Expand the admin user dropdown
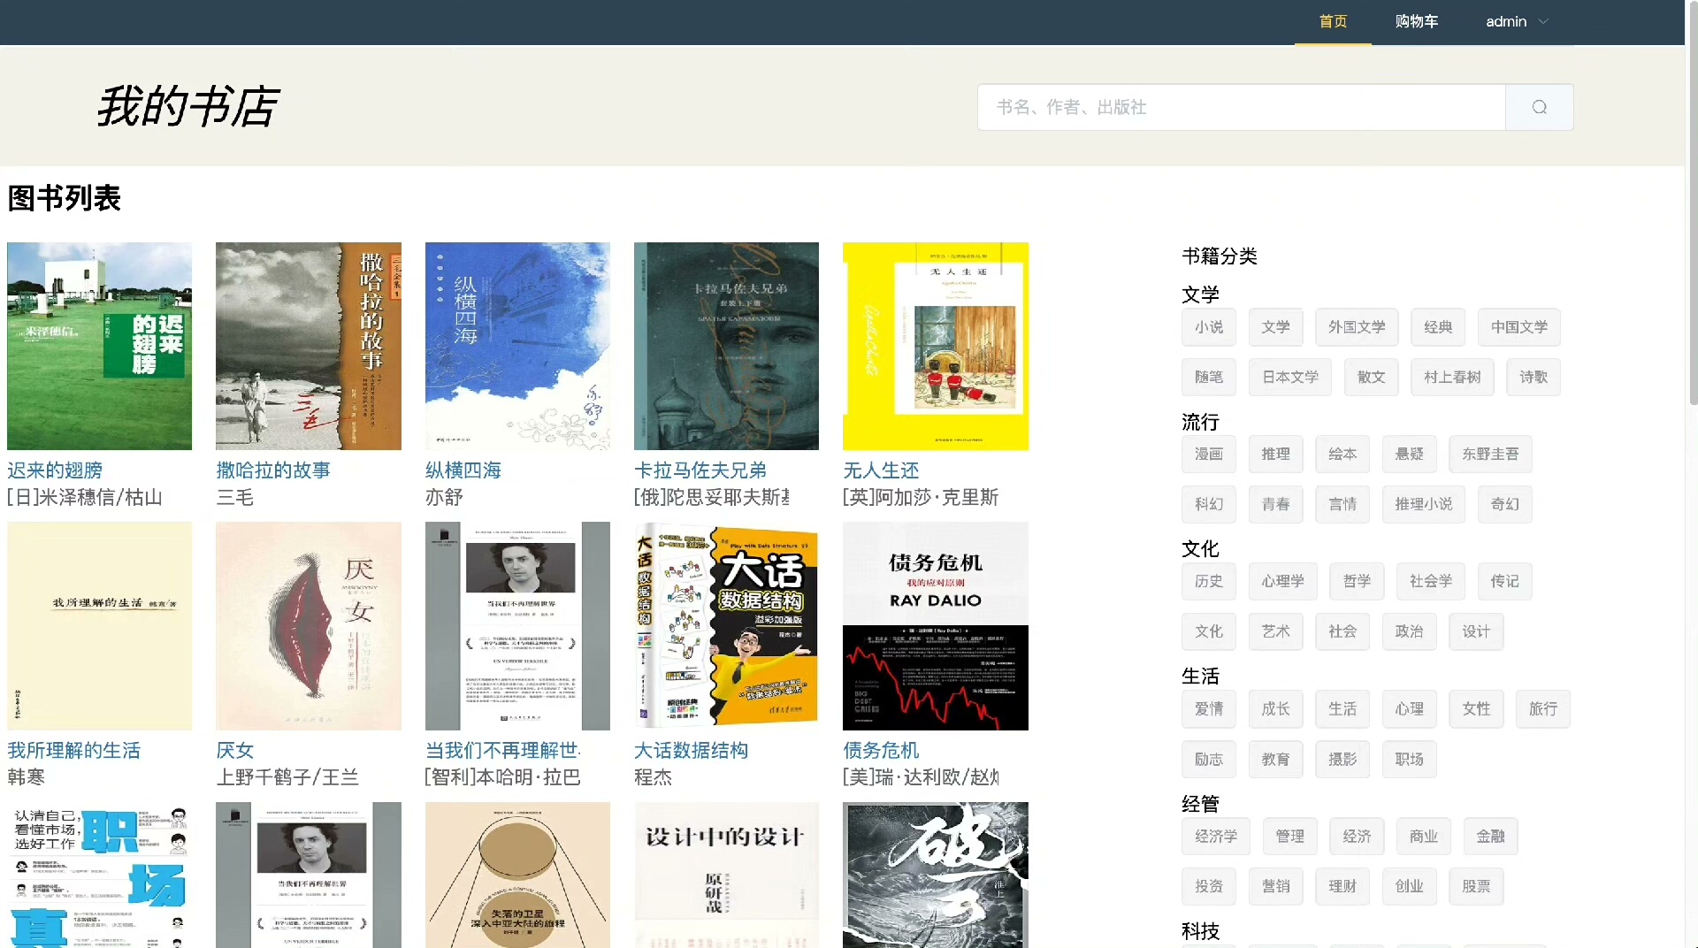 click(x=1517, y=21)
